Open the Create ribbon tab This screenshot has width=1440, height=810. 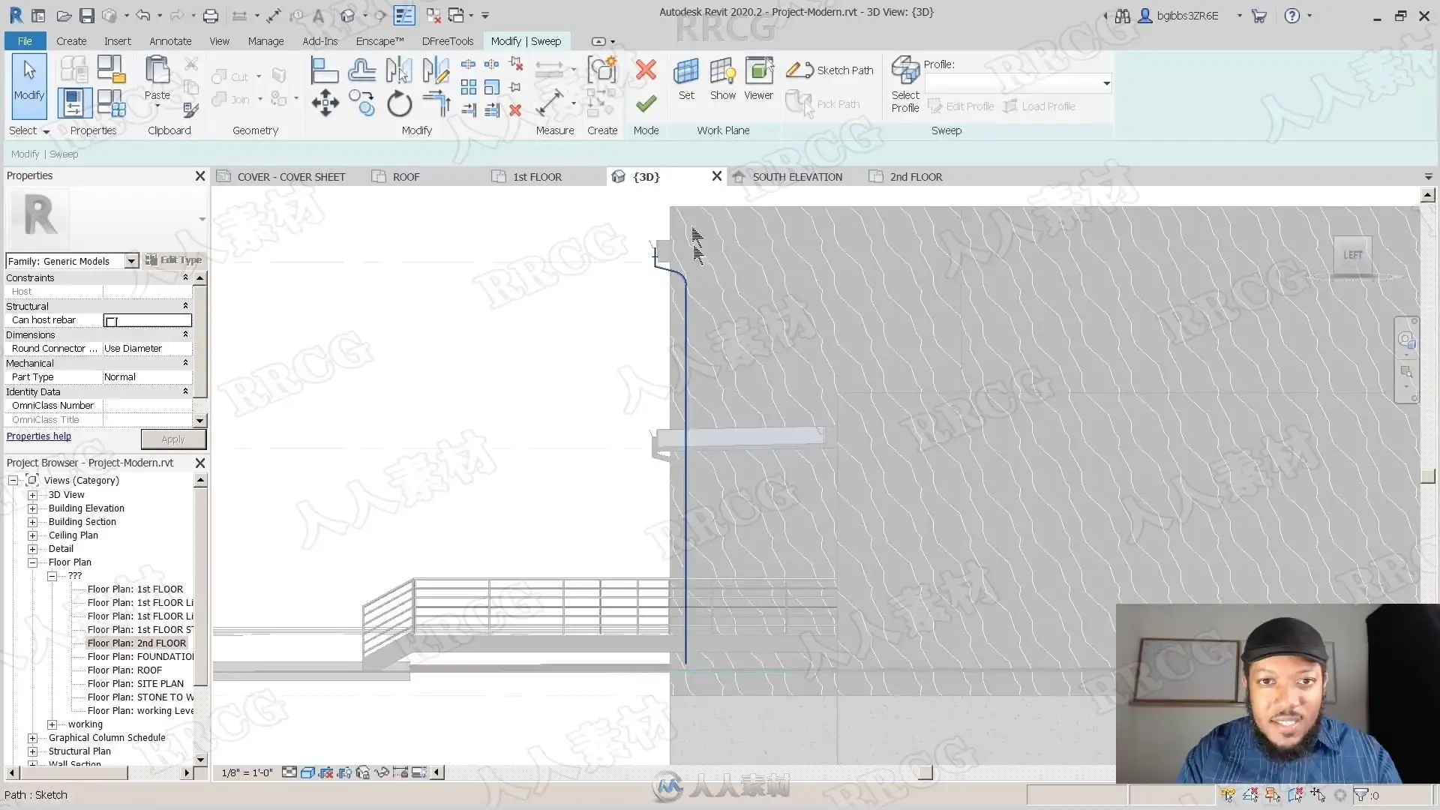point(71,41)
